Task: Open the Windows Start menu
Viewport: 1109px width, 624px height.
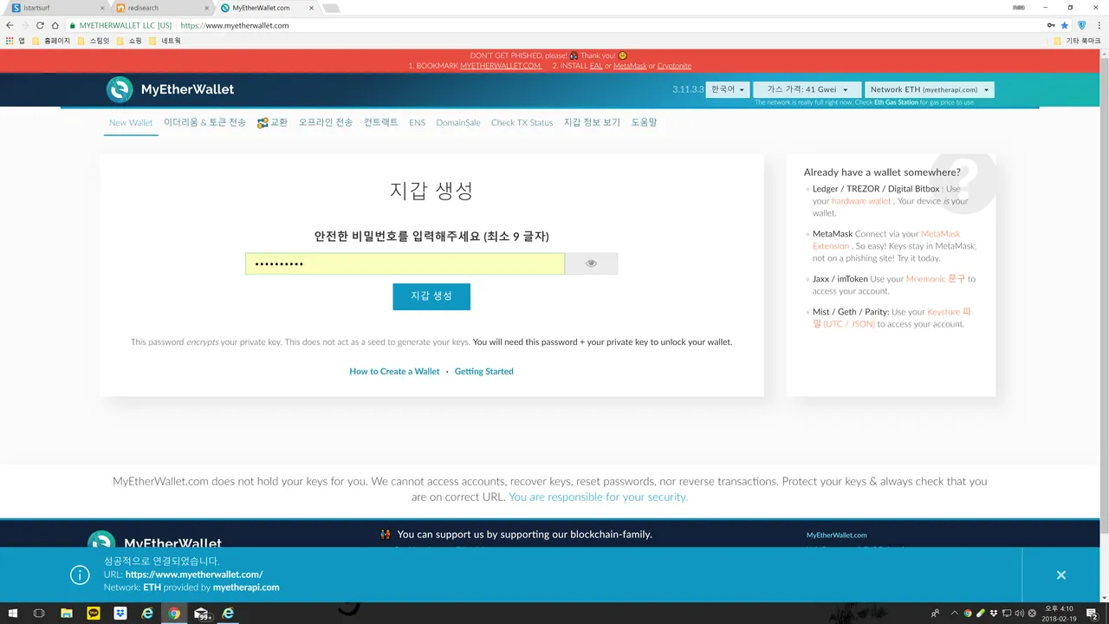Action: coord(13,613)
